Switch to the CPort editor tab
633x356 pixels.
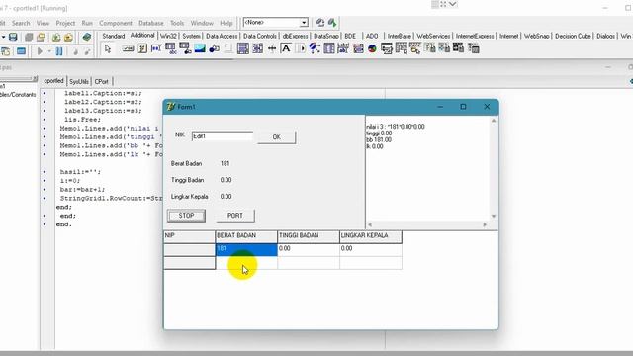click(101, 81)
